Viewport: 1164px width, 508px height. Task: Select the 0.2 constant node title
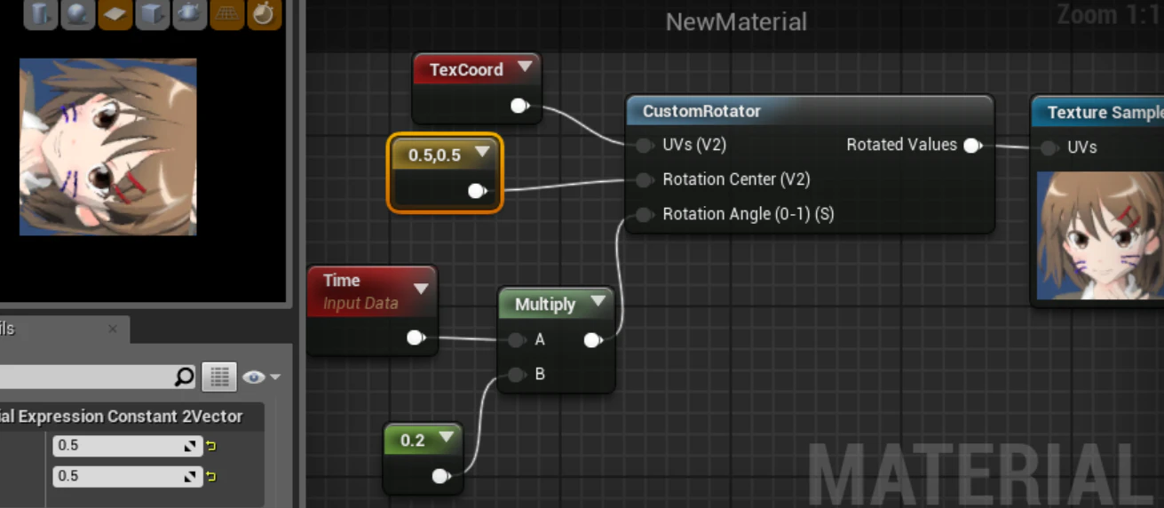pos(413,441)
